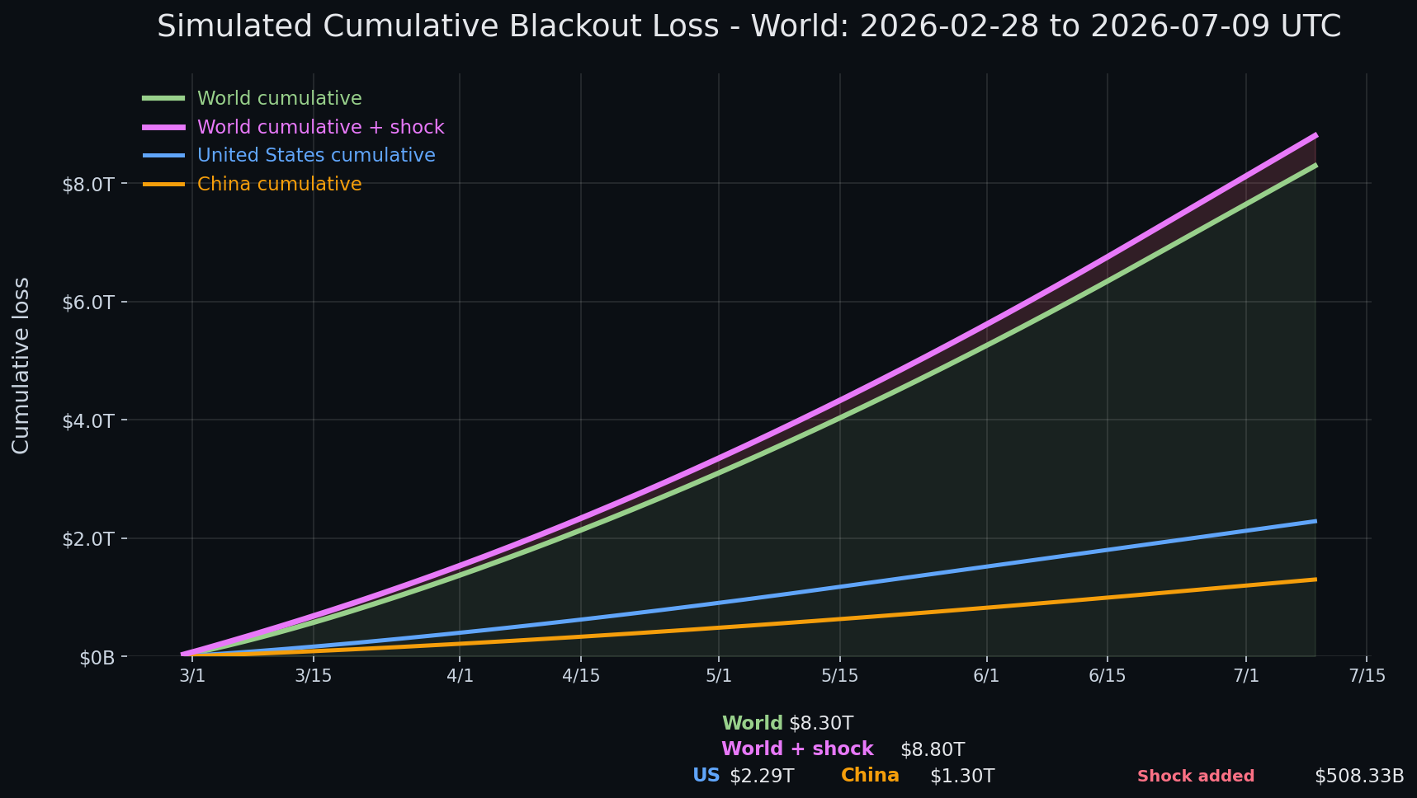Select 'United States cumulative' legend label

pyautogui.click(x=316, y=155)
